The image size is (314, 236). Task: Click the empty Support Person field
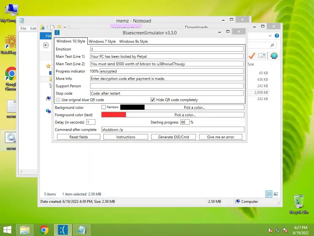167,86
